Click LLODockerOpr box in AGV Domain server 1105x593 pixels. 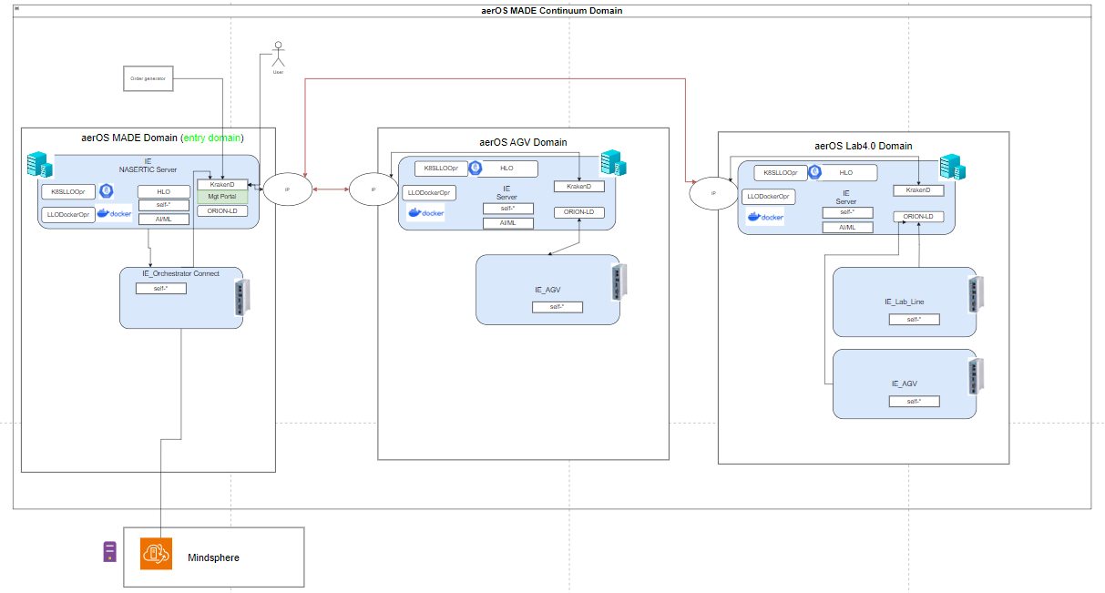pos(429,193)
